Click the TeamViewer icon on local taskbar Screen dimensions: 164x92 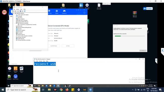79,90
